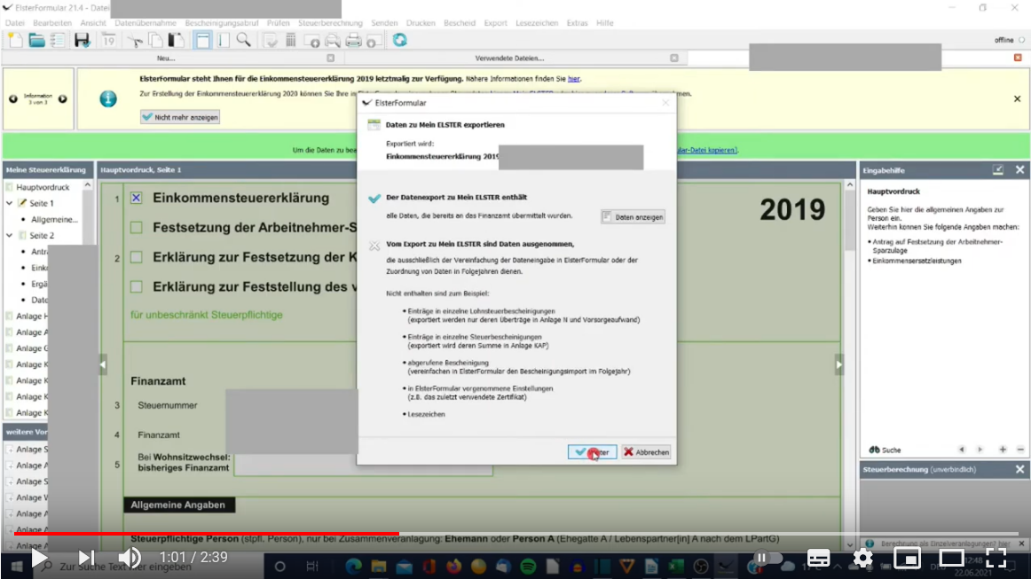Click the blue refresh update icon
1031x579 pixels.
(400, 41)
